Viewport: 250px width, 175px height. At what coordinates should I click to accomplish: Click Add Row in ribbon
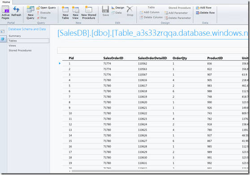(x=203, y=8)
